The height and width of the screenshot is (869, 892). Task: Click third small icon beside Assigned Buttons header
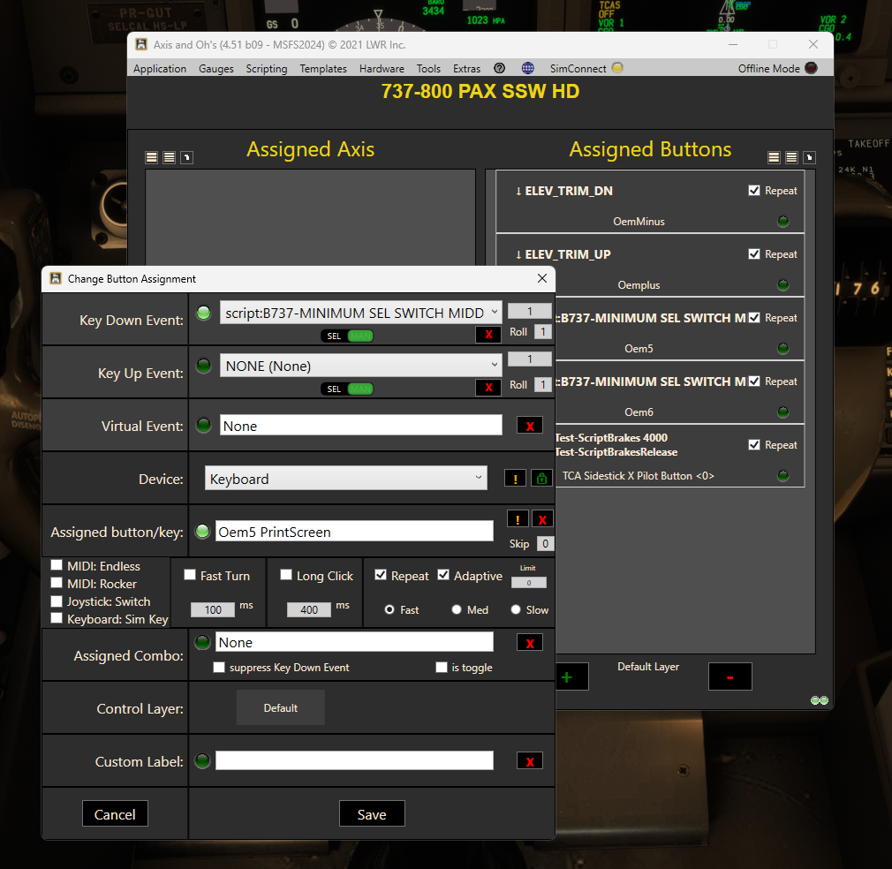pyautogui.click(x=809, y=157)
